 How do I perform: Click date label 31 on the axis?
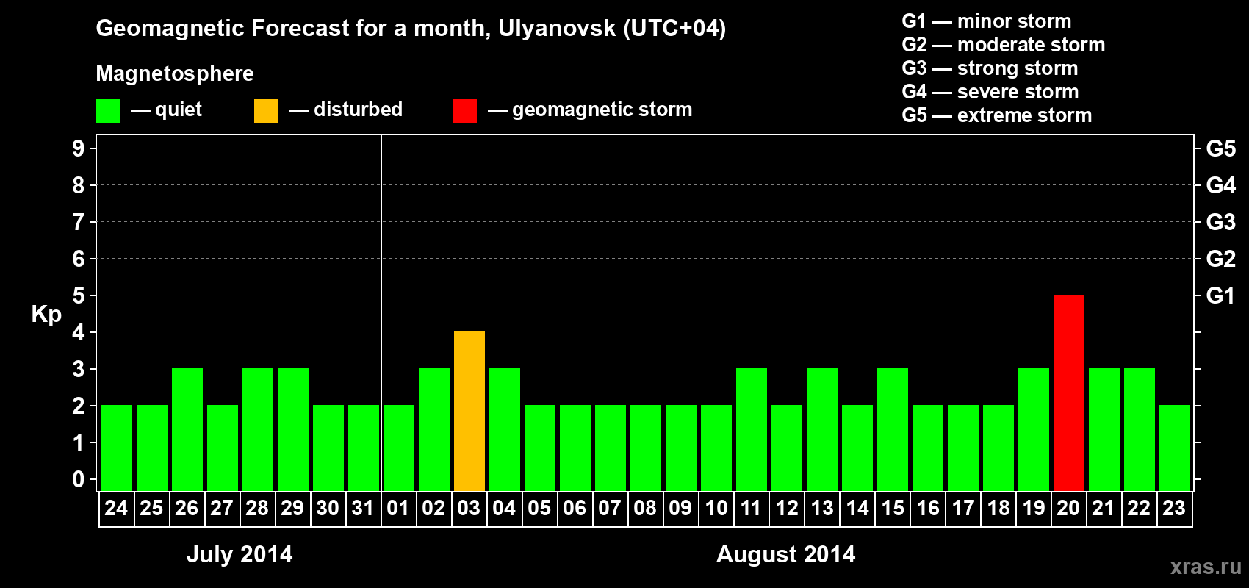[363, 508]
